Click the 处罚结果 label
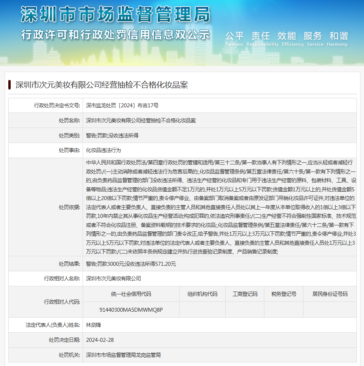The width and height of the screenshot is (364, 366). [69, 264]
